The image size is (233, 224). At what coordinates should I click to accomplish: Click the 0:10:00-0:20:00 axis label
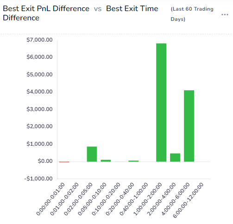point(106,199)
